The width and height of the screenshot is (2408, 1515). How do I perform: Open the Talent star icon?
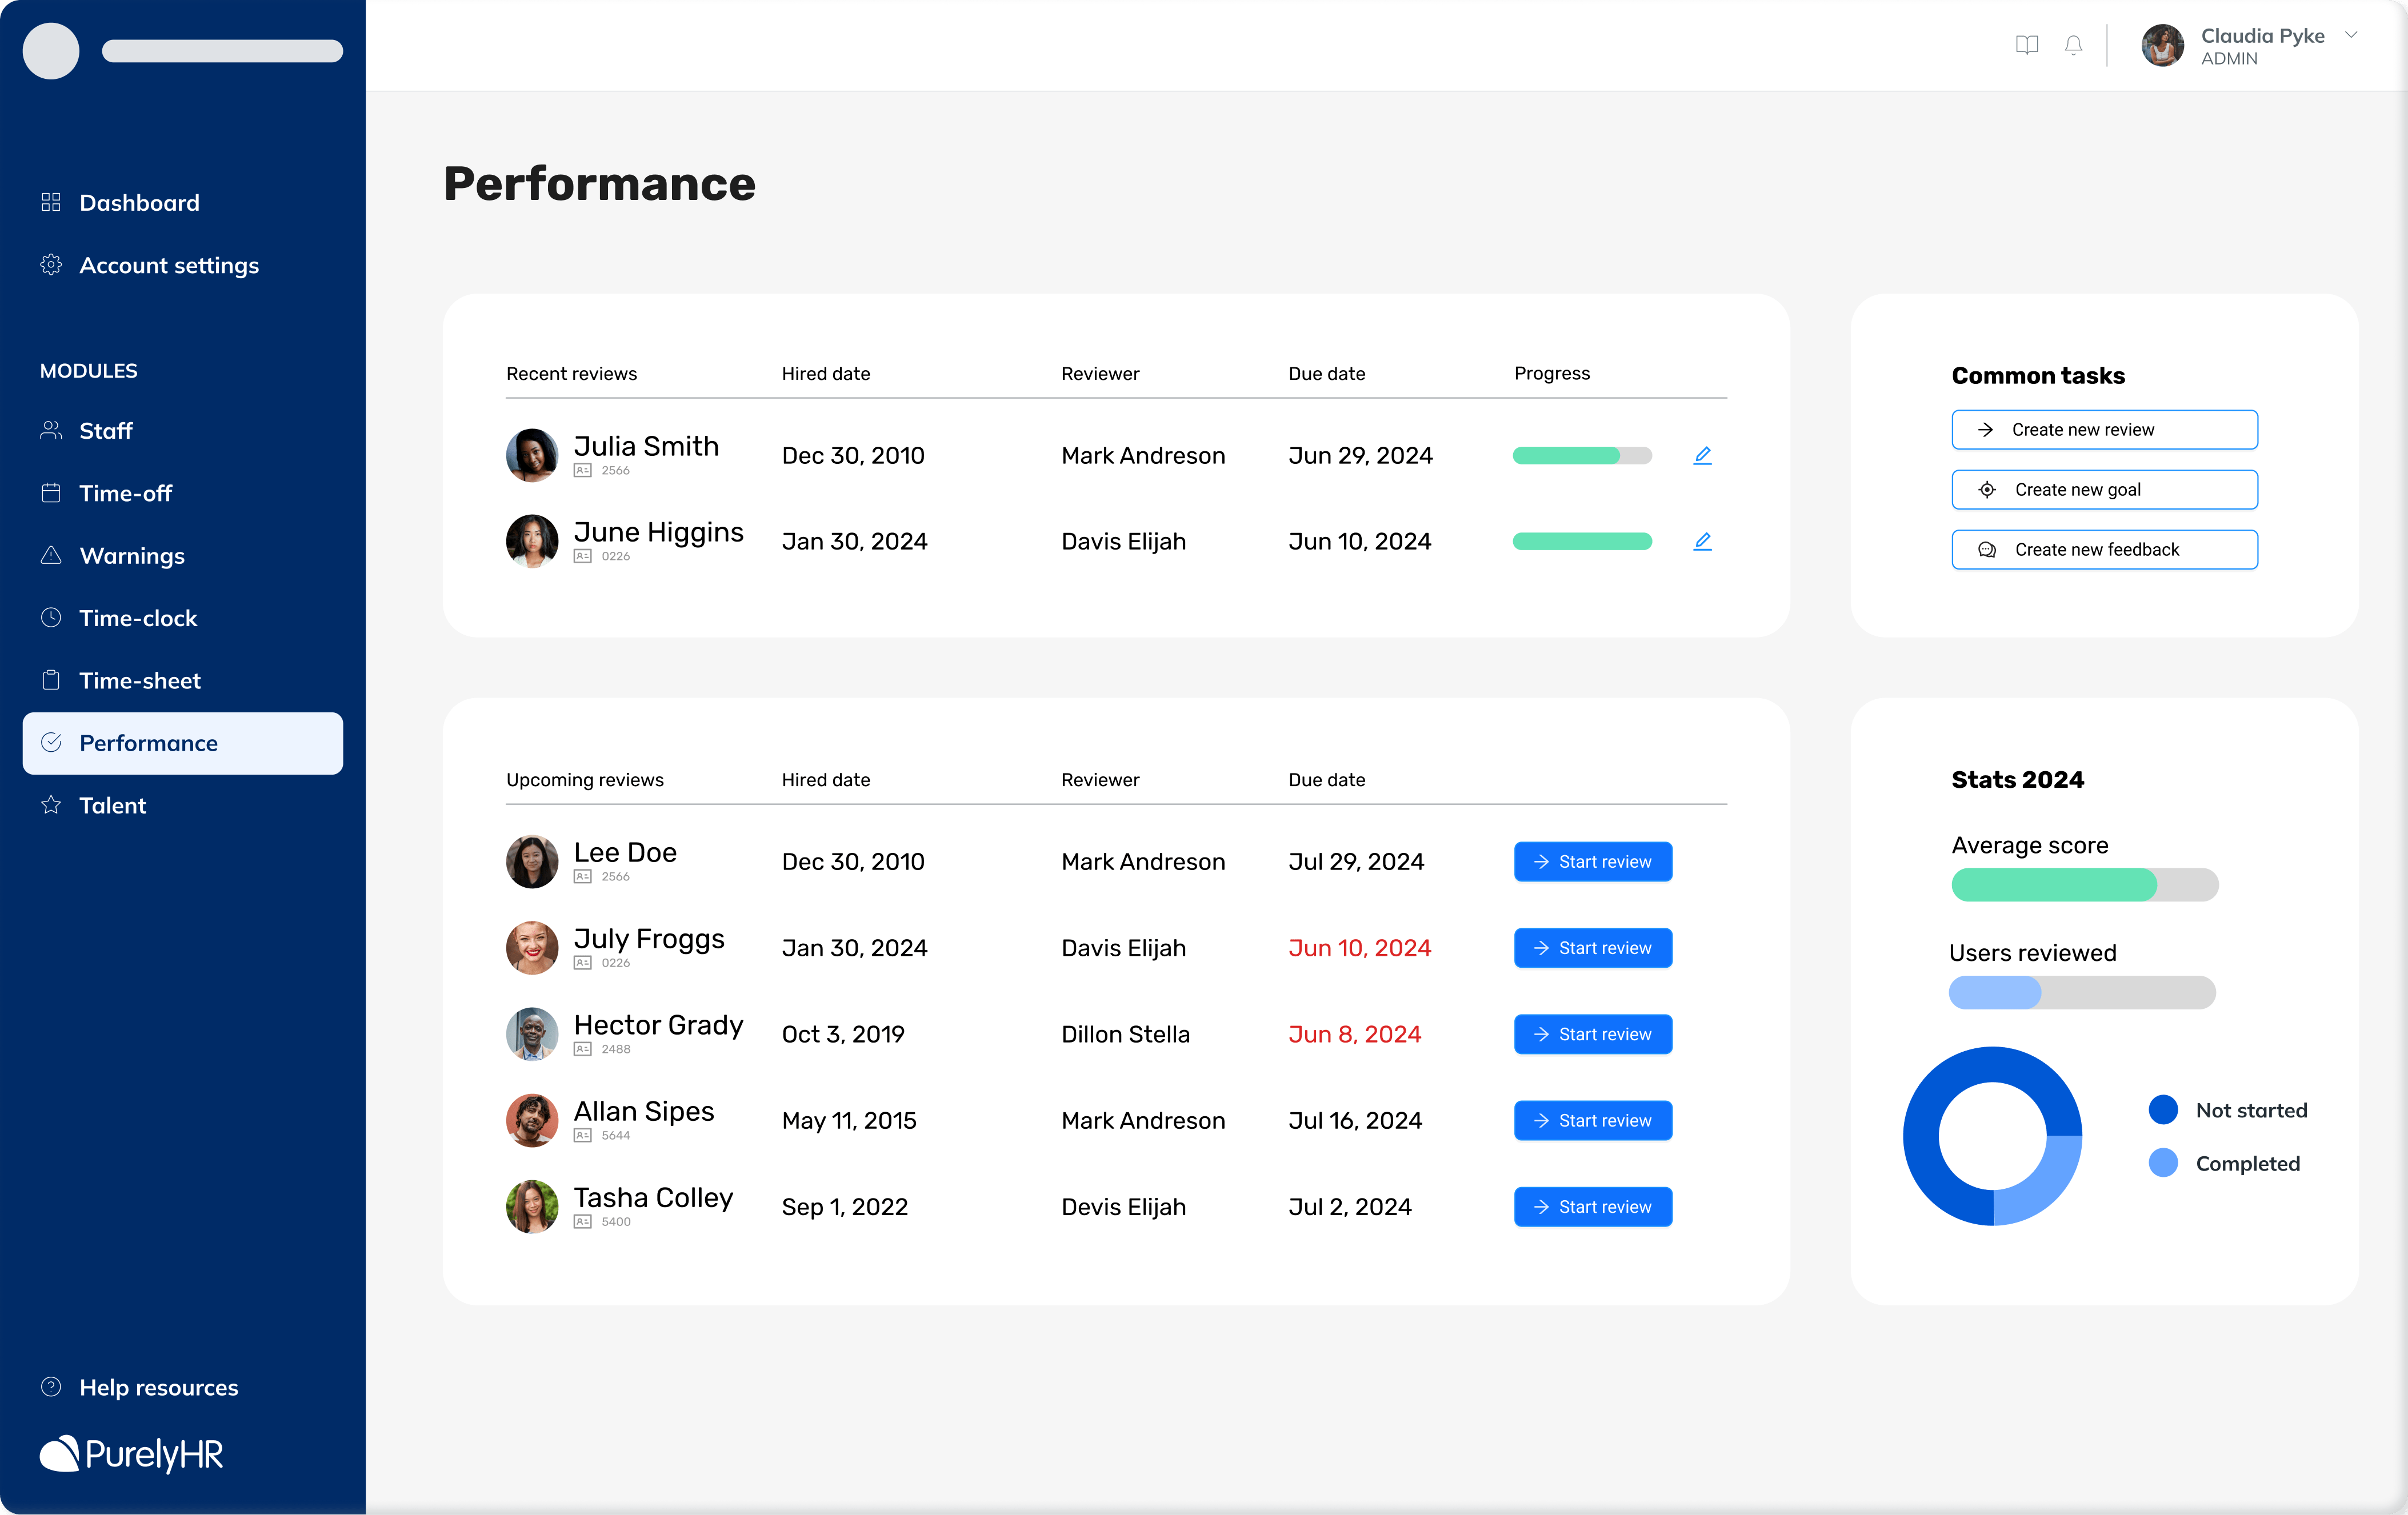click(51, 805)
